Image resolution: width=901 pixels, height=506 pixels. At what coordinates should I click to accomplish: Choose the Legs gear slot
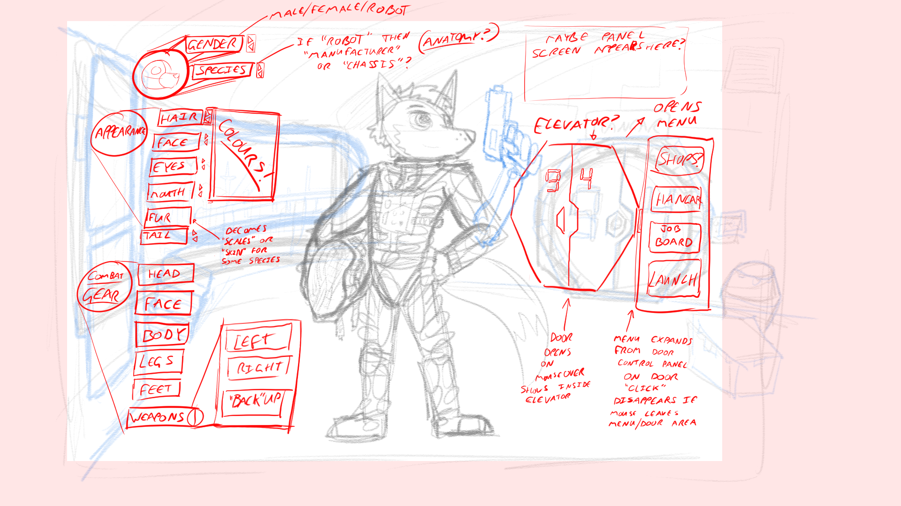coord(158,362)
